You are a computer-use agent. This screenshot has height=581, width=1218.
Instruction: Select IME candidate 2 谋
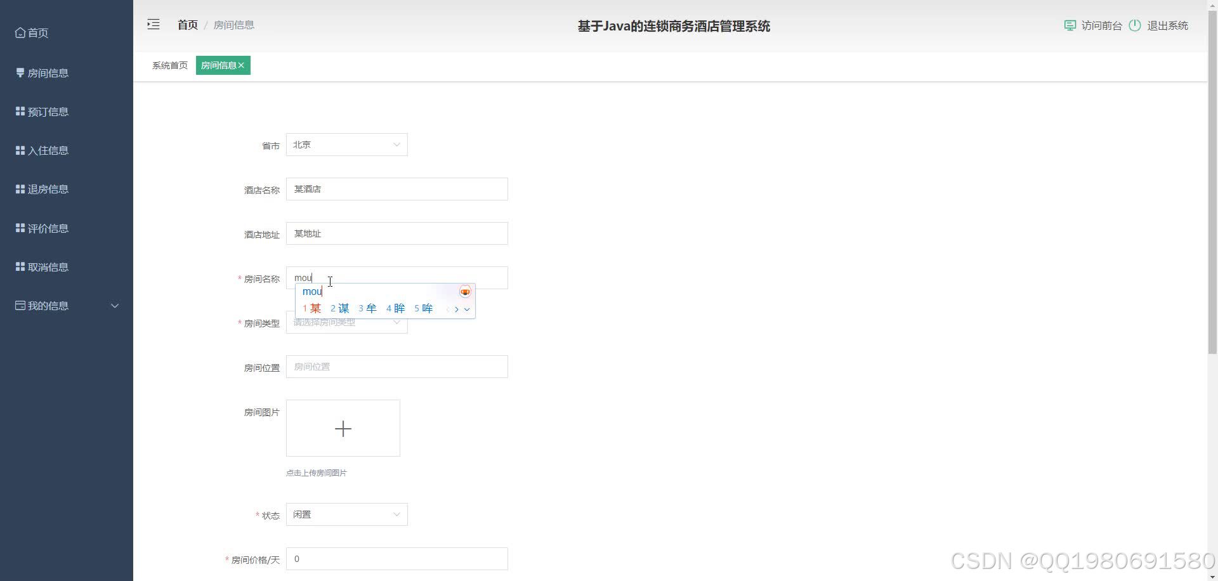pos(340,308)
